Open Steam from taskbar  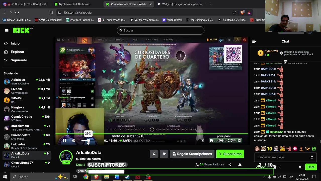[x=127, y=177]
